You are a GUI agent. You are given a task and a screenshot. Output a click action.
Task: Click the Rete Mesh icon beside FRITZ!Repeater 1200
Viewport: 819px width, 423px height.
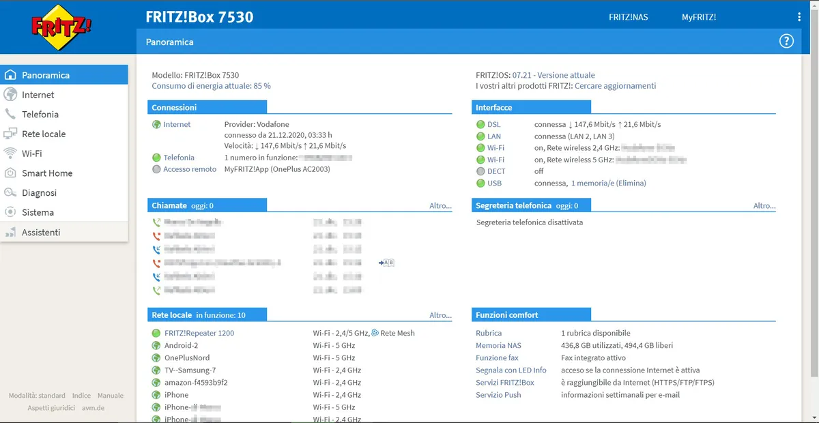(375, 333)
